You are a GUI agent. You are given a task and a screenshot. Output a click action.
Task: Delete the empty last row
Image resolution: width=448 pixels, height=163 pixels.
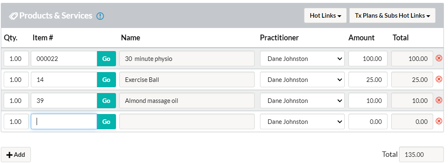pyautogui.click(x=439, y=121)
